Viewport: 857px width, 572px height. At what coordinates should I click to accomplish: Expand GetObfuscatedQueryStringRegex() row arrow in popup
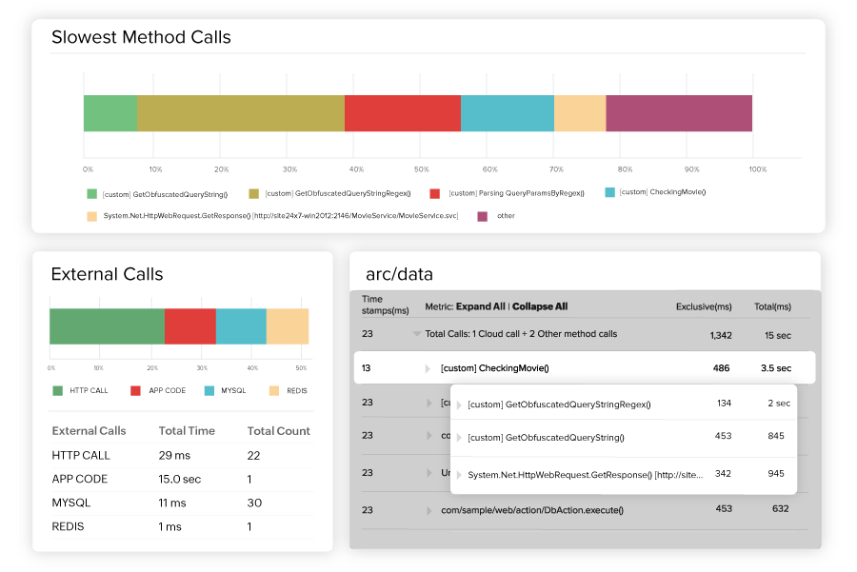point(459,404)
